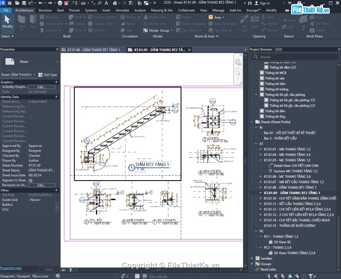The width and height of the screenshot is (341, 279).
Task: Switch to the View ribbon tab
Action: [204, 10]
